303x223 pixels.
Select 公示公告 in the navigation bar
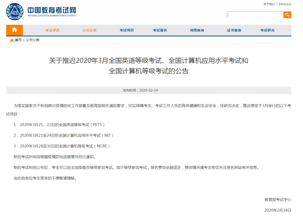[x=89, y=30]
